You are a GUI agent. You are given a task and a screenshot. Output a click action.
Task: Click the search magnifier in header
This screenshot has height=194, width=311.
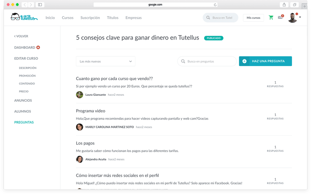point(208,18)
